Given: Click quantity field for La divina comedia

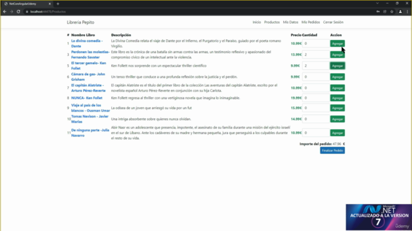Looking at the screenshot, I should coord(316,44).
